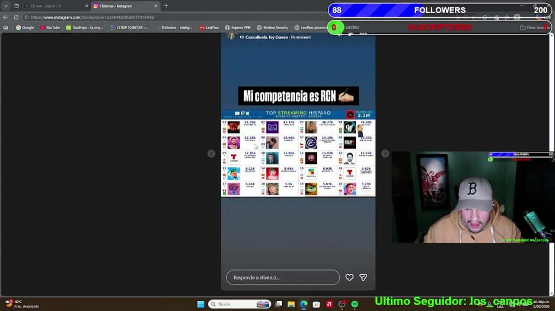Open the tab search dropdown chevron
Screen dimensions: 555x311
[x=6, y=6]
